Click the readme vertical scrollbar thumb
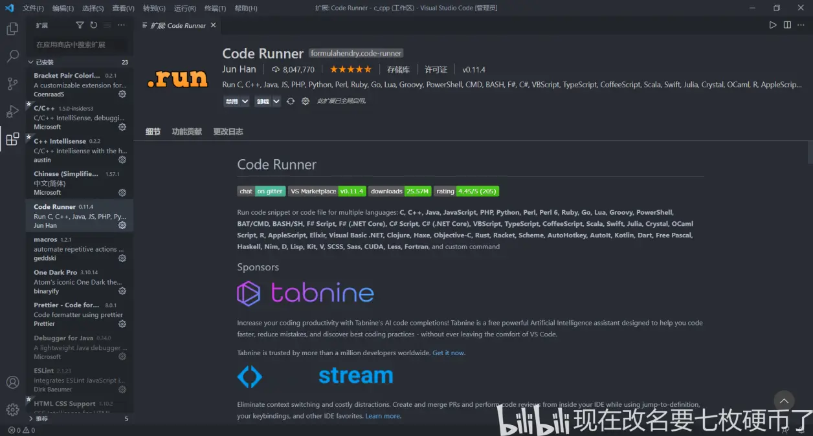Viewport: 813px width, 436px height. (810, 153)
